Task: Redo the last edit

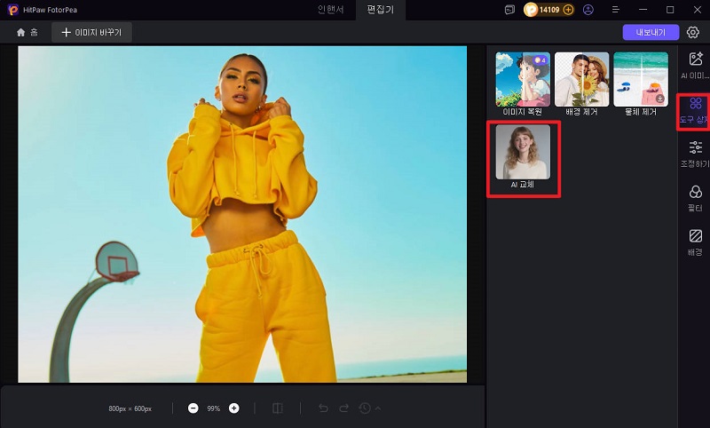Action: click(x=344, y=408)
